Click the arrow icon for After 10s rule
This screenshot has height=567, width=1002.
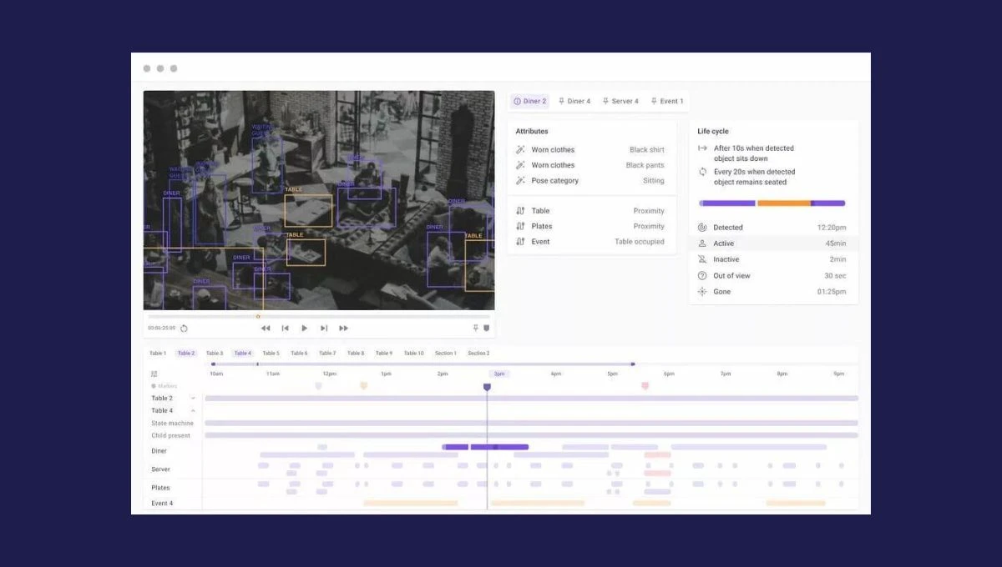pyautogui.click(x=702, y=148)
